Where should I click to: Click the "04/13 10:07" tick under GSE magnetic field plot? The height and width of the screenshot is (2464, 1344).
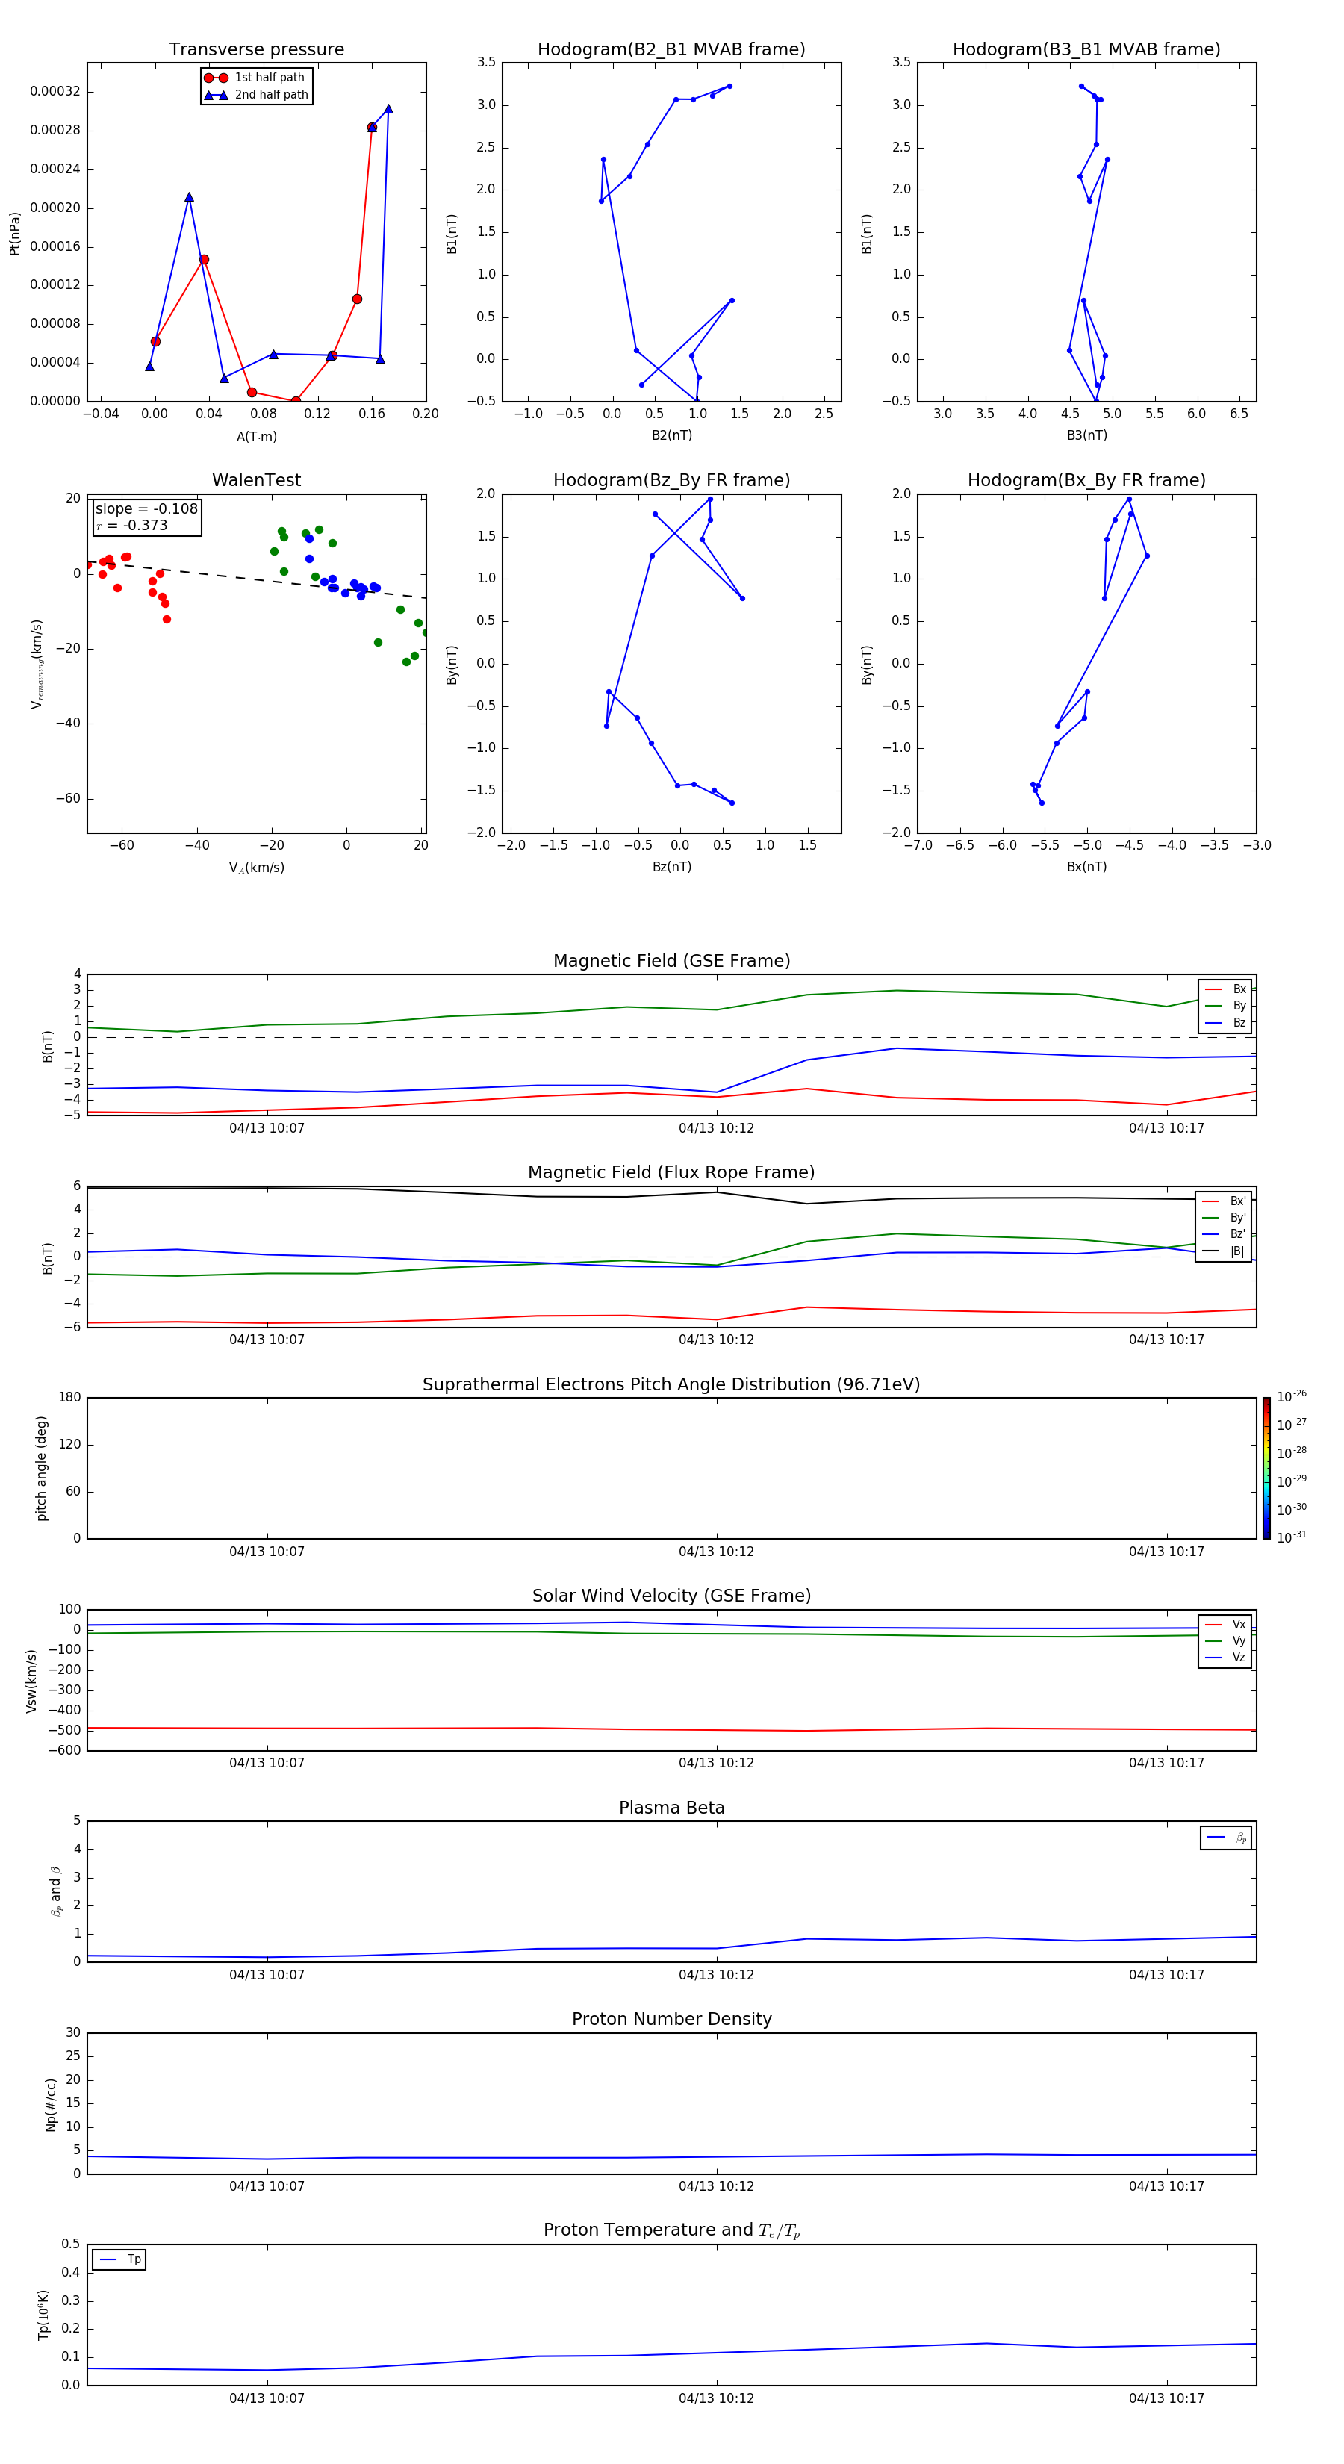(267, 1129)
